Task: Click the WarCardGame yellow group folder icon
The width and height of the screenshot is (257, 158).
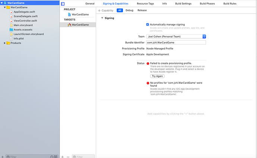Action: (x=8, y=7)
